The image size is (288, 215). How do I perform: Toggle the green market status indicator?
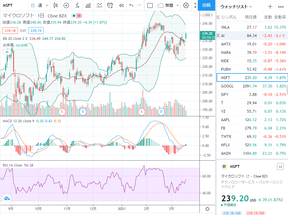(74, 16)
